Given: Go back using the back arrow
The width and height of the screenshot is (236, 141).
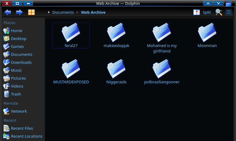Looking at the screenshot, I should [8, 12].
